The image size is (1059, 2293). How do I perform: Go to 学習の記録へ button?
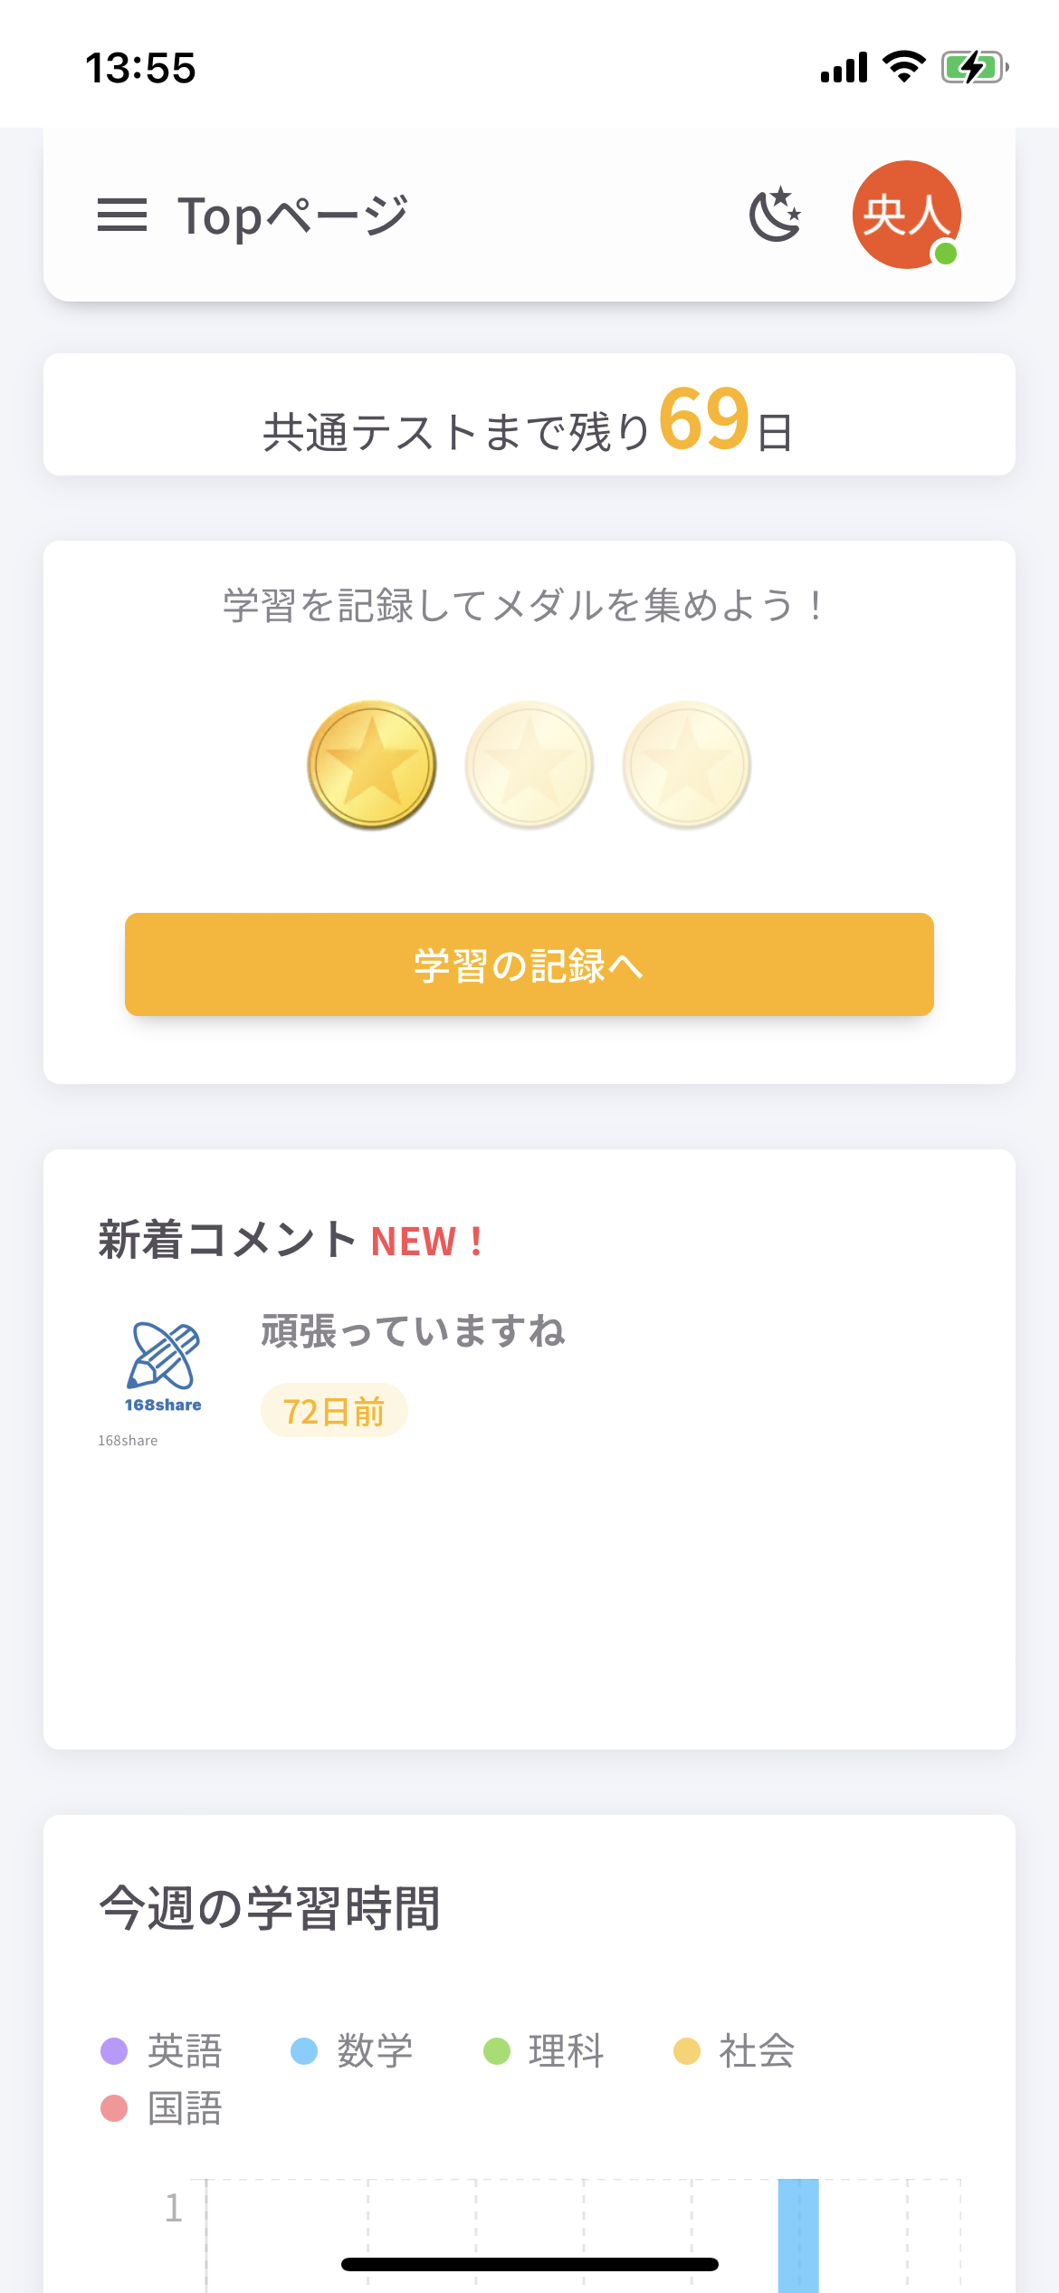[x=529, y=964]
